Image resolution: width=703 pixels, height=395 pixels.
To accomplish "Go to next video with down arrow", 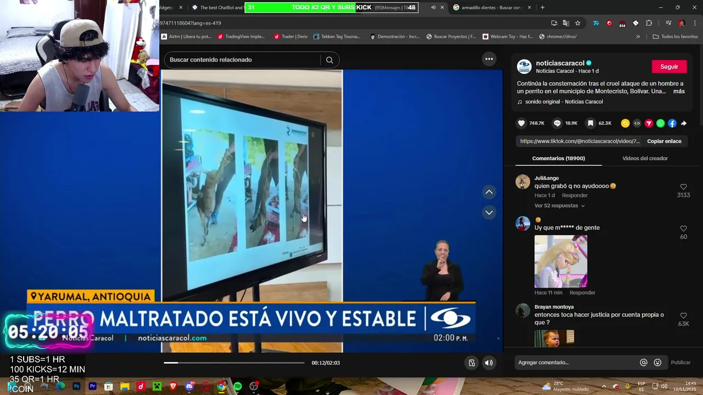I will click(x=489, y=212).
